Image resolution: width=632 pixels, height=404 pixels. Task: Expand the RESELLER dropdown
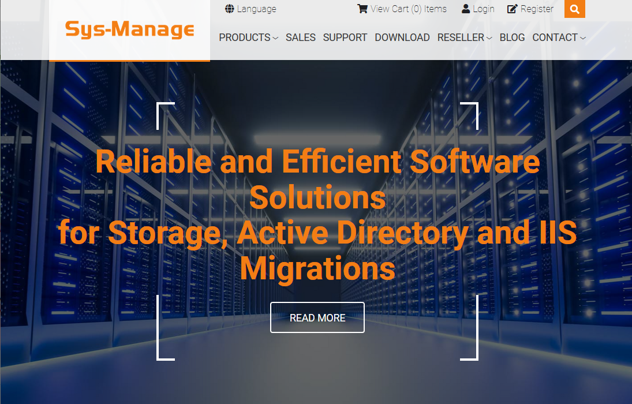click(x=461, y=38)
